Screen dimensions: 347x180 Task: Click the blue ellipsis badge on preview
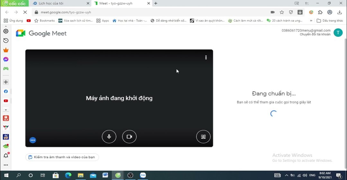point(33,140)
